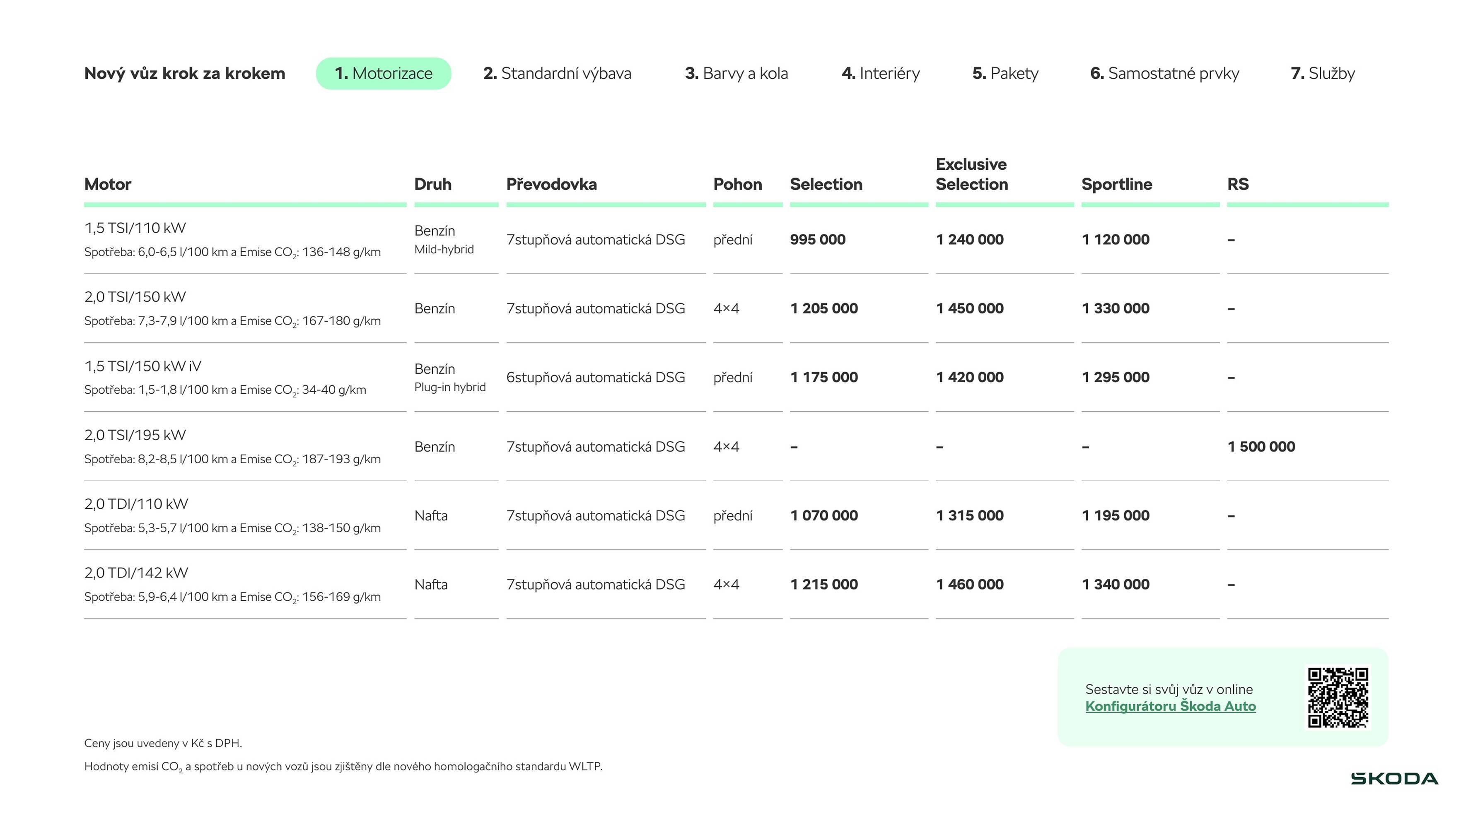Image resolution: width=1473 pixels, height=828 pixels.
Task: Open 6. Samostatné prvky tab
Action: click(x=1164, y=73)
